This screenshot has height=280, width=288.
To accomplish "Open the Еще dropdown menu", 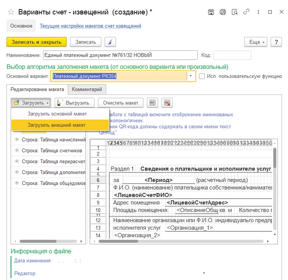I will (256, 42).
